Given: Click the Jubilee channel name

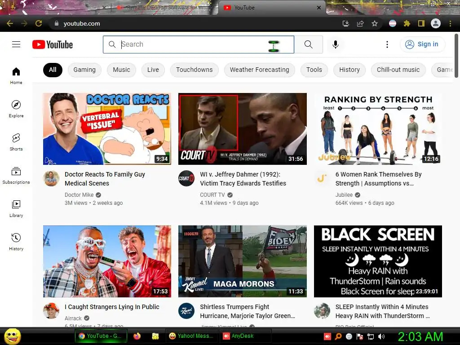Looking at the screenshot, I should 344,195.
